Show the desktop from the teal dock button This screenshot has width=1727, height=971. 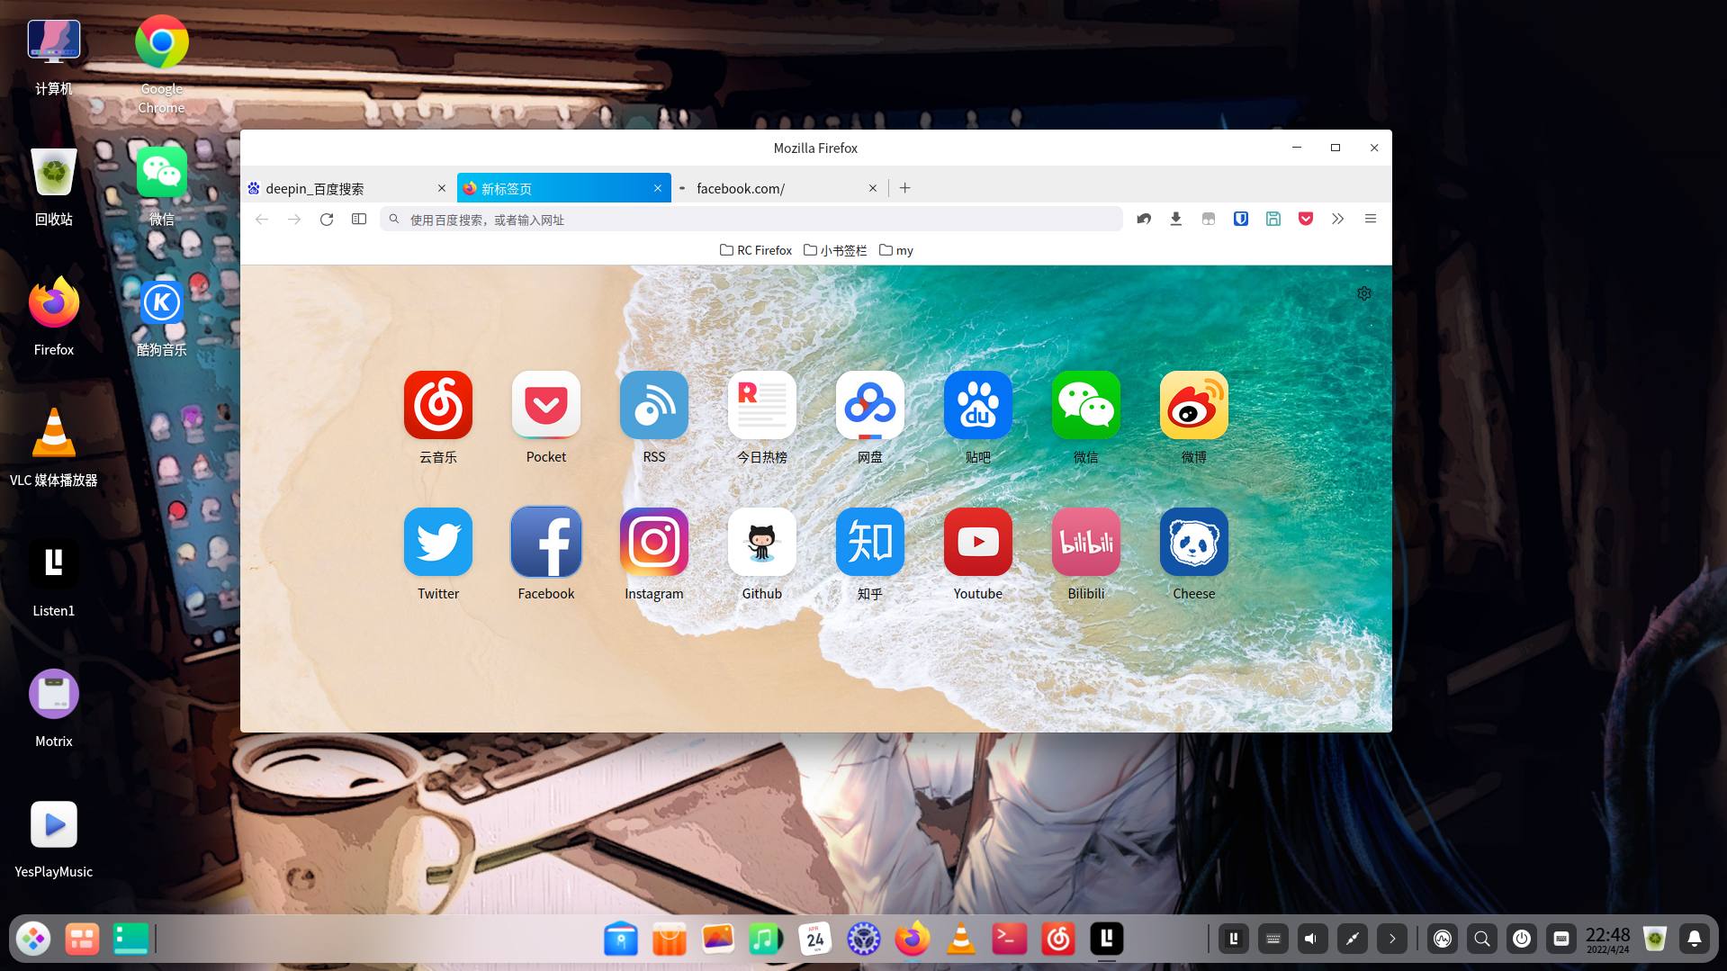point(130,940)
